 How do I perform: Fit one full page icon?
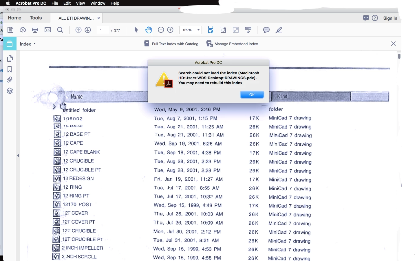coord(223,30)
